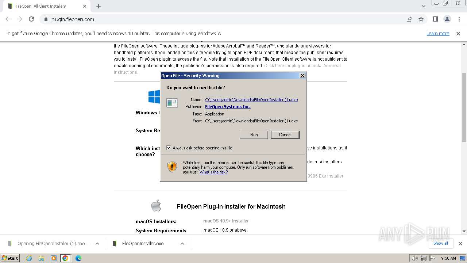The height and width of the screenshot is (263, 467).
Task: Click the browser forward arrow
Action: tap(20, 19)
